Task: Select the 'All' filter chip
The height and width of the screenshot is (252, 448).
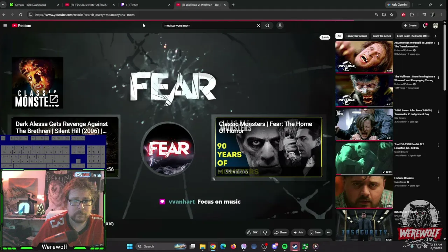Action: tap(339, 36)
